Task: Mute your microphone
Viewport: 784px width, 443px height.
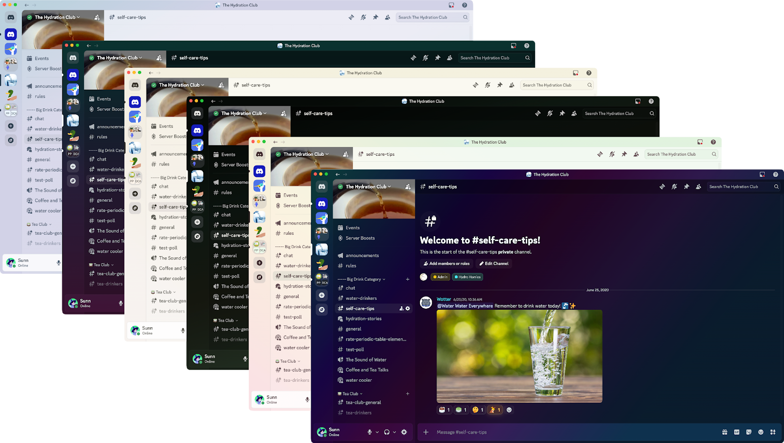Action: point(369,432)
